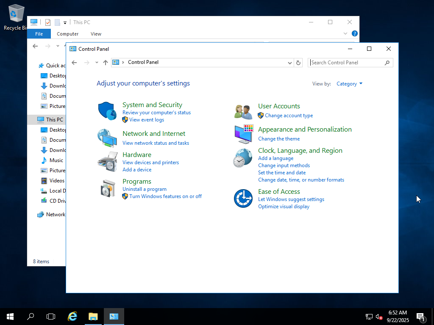Image resolution: width=434 pixels, height=325 pixels.
Task: Click the Uninstall a program link
Action: point(144,189)
